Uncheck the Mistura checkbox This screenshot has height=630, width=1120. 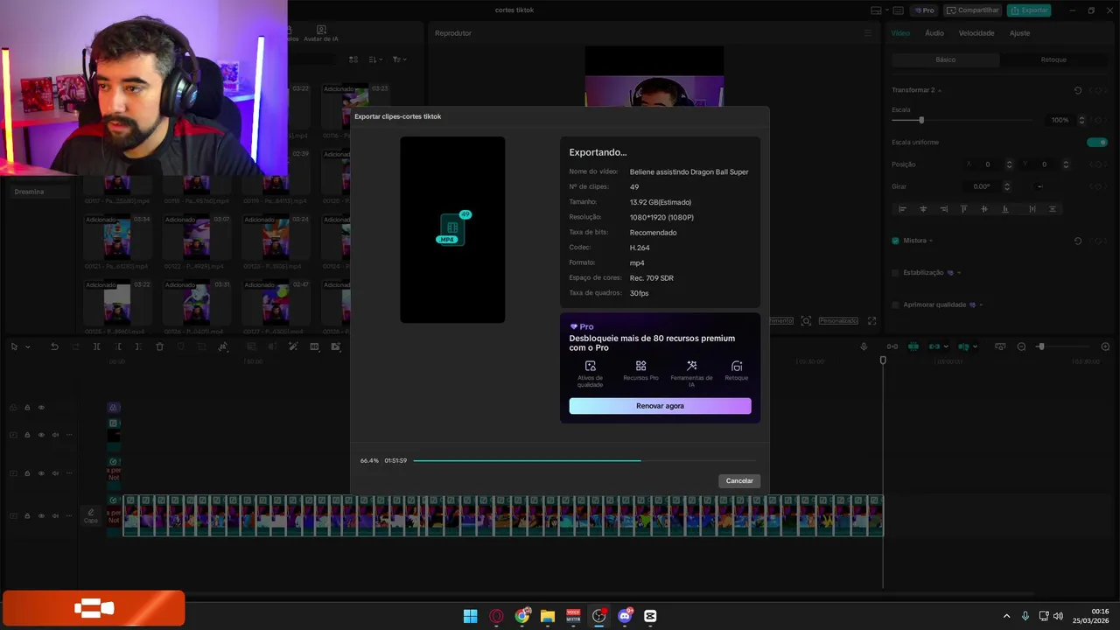[x=895, y=241]
